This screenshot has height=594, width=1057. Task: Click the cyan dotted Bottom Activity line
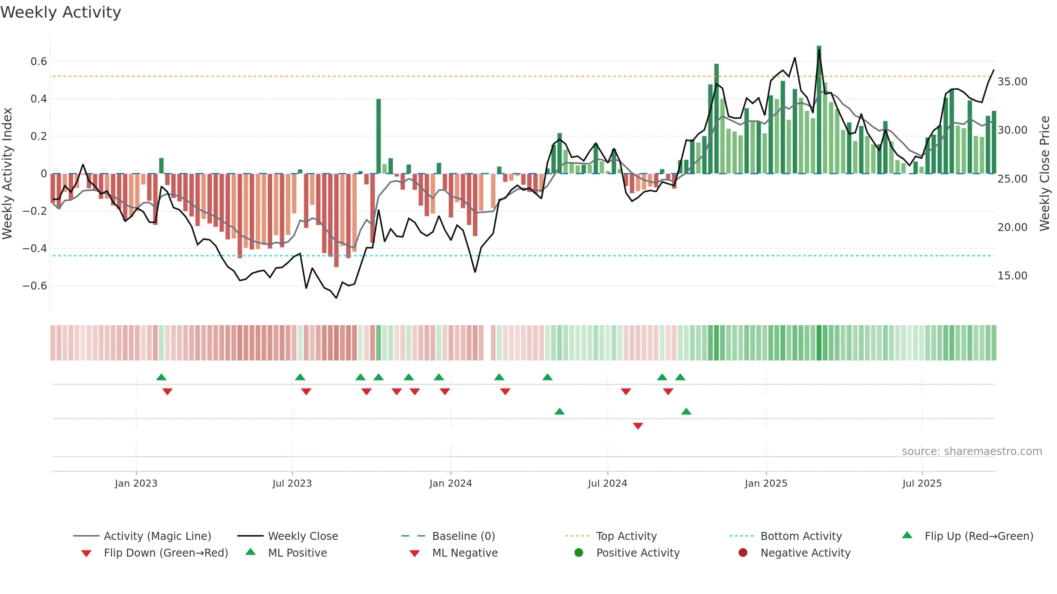coord(523,256)
